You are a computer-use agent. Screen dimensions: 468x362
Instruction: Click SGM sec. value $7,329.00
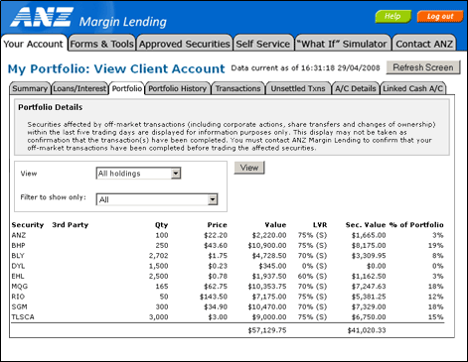(x=369, y=306)
